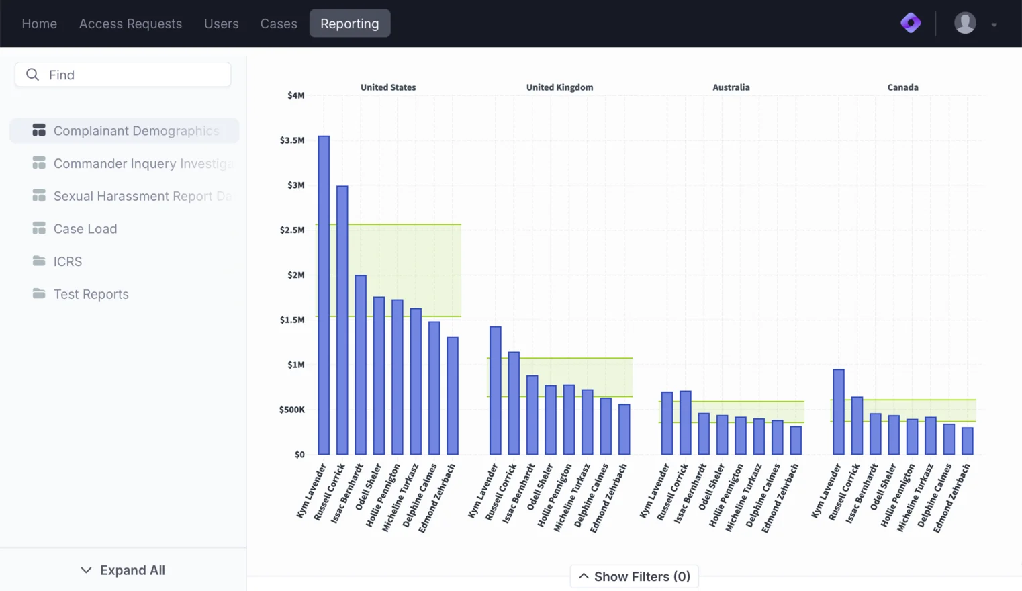This screenshot has width=1022, height=591.
Task: Click the Commander Inquery report icon
Action: pos(39,163)
